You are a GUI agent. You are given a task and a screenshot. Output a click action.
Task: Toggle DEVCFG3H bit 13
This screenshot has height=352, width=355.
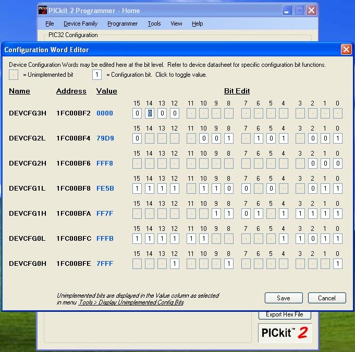[162, 113]
